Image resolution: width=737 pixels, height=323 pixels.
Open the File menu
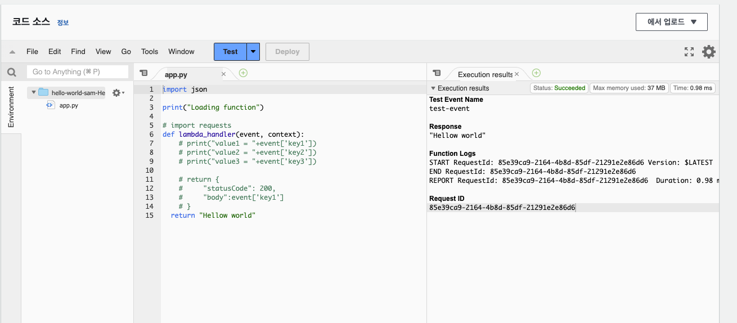coord(32,52)
